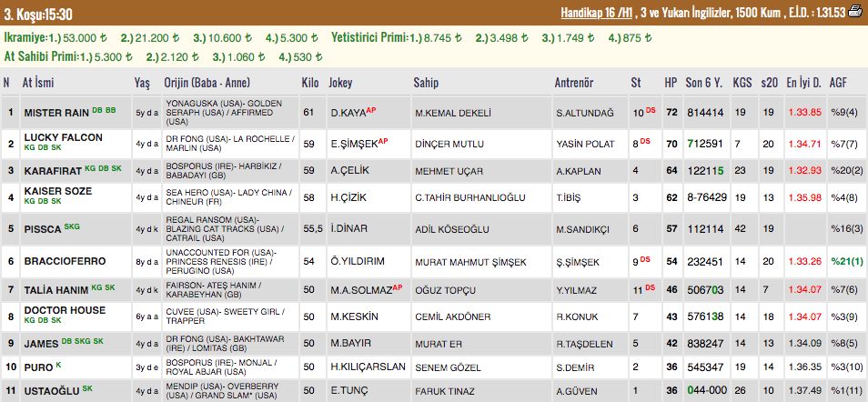Click jockey D.KAYA
Image resolution: width=868 pixels, height=402 pixels.
(x=347, y=113)
